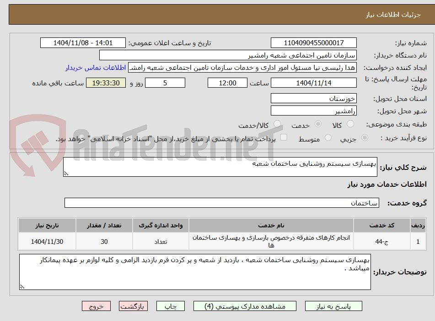Select the خدمت radio button
The height and width of the screenshot is (321, 435).
coord(318,124)
